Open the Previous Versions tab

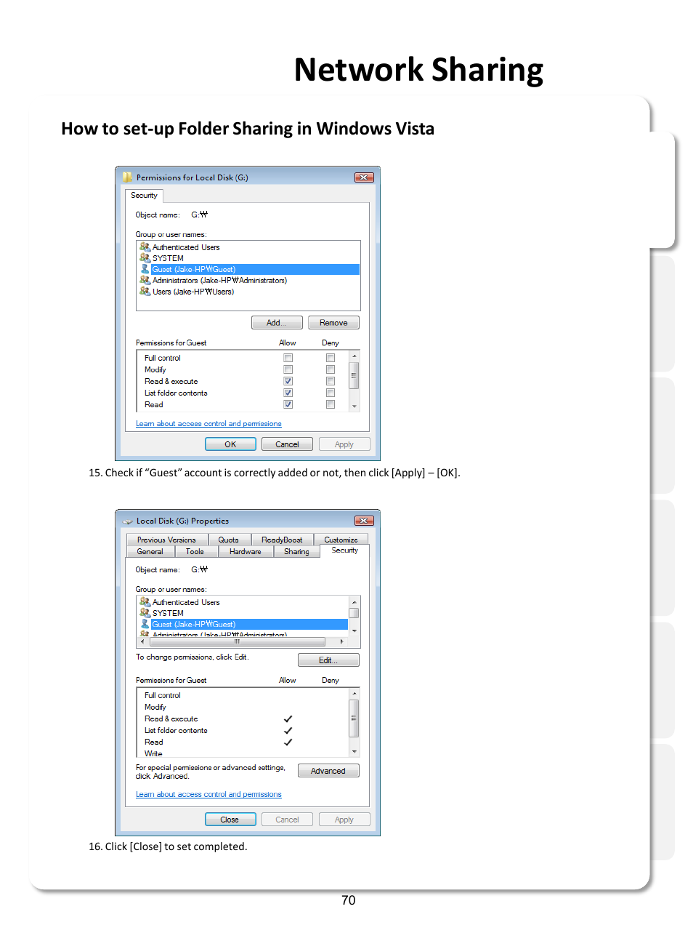click(x=166, y=540)
